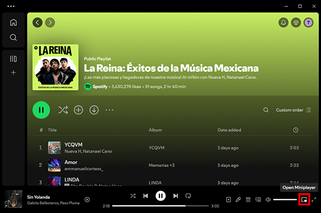Click the Amor track thumbnail
Screen dimensions: 321x213
coord(54,165)
